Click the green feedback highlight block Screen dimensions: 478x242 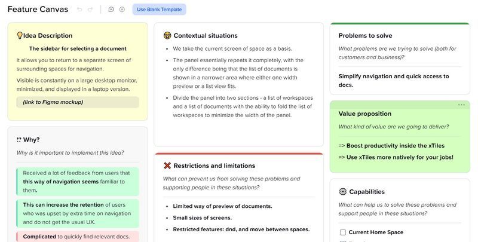78,182
